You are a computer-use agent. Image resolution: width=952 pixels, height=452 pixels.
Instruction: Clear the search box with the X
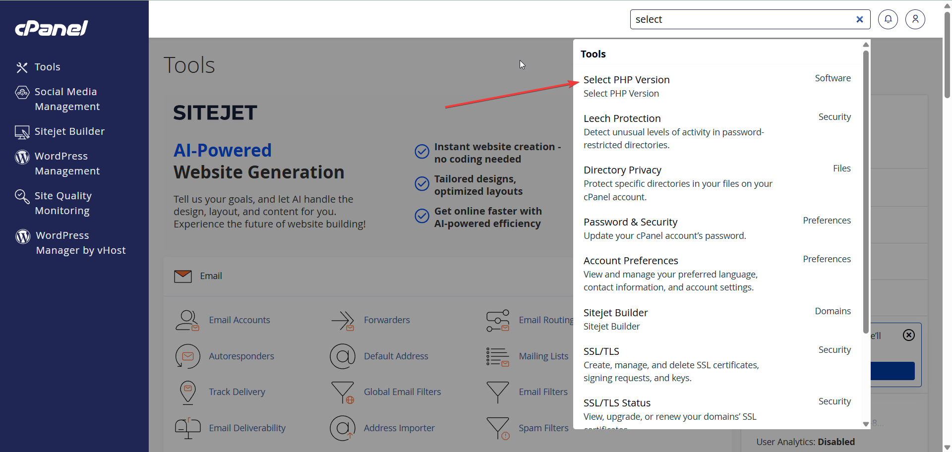(x=860, y=19)
